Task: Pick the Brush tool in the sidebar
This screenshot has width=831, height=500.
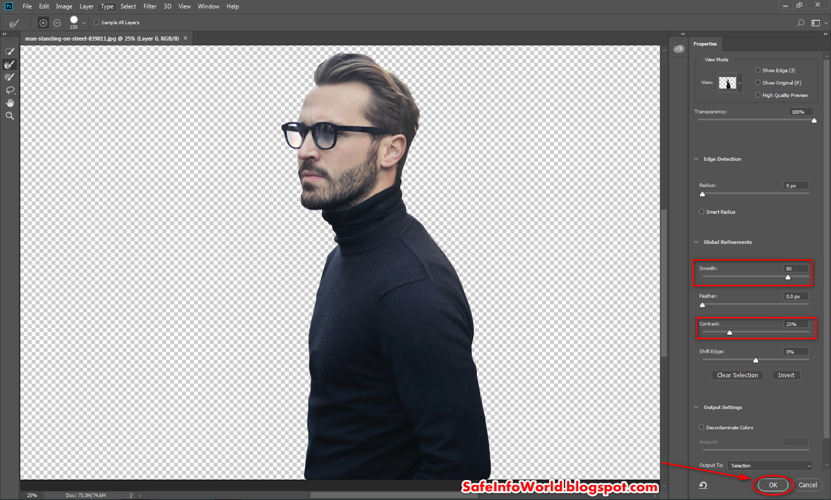Action: [x=9, y=77]
